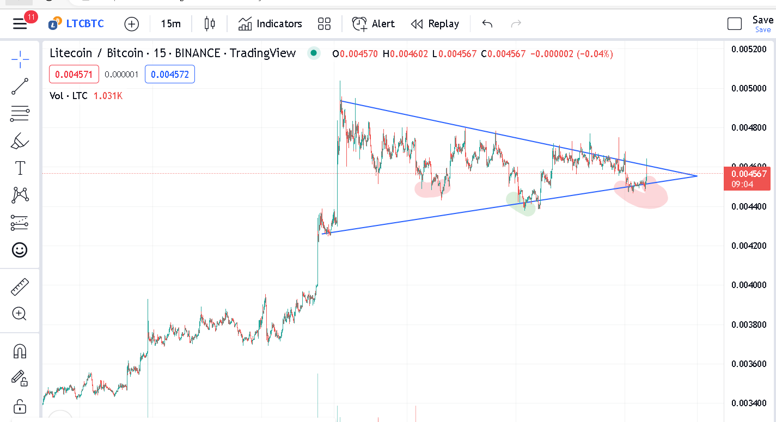Create an Alert
The image size is (776, 422).
tap(374, 23)
